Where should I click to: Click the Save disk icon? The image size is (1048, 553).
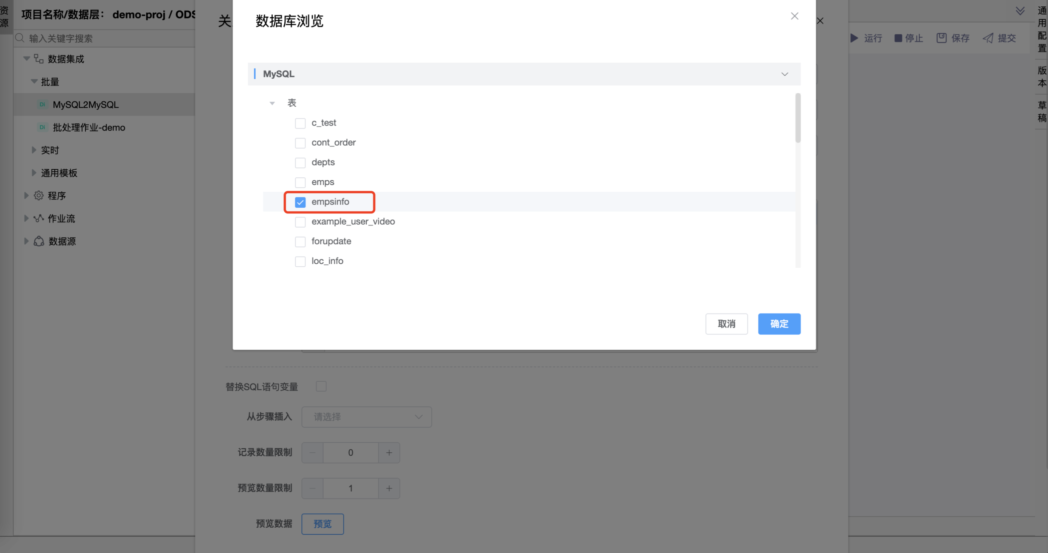click(x=941, y=38)
